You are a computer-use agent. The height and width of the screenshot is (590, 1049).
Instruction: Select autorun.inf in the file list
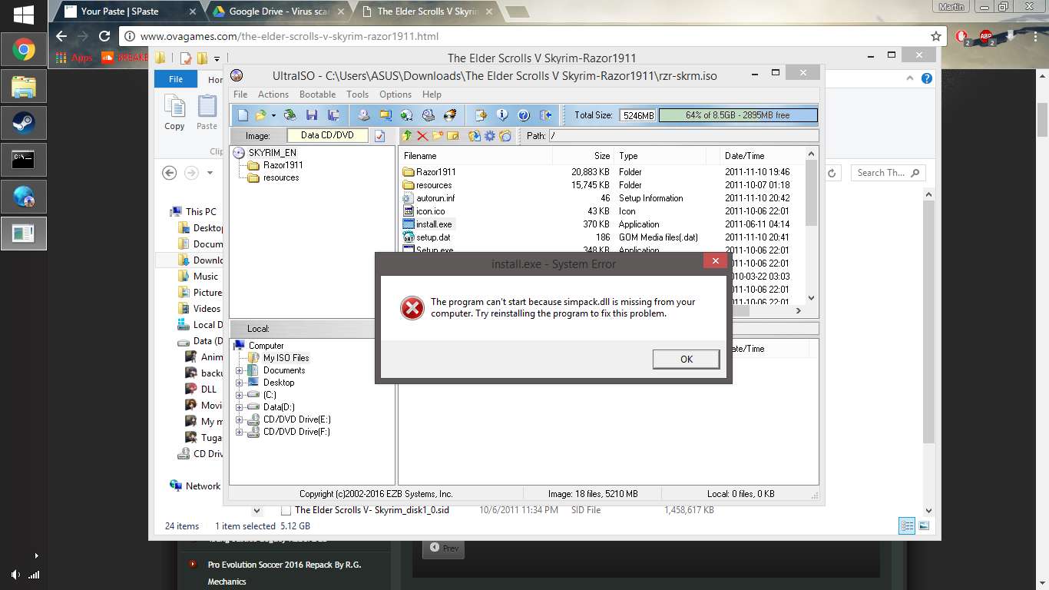(435, 198)
